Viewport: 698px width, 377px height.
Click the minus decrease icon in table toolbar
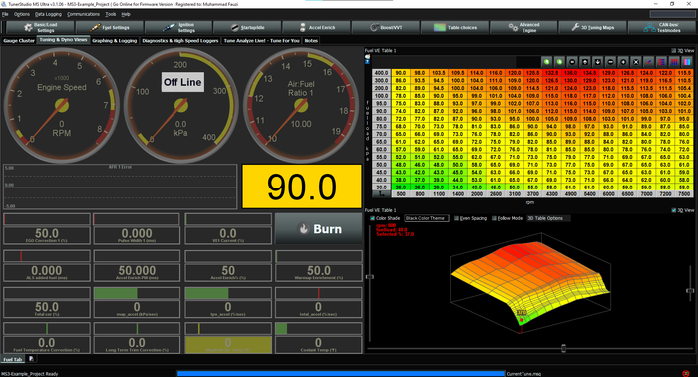pos(610,62)
